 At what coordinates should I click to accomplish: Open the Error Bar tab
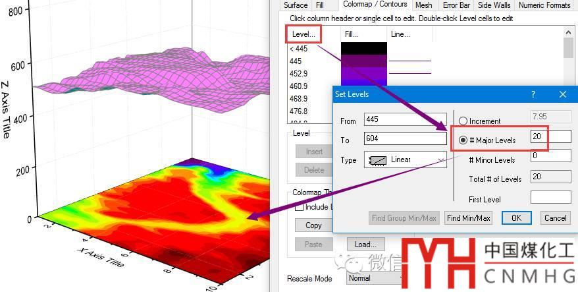[x=456, y=5]
